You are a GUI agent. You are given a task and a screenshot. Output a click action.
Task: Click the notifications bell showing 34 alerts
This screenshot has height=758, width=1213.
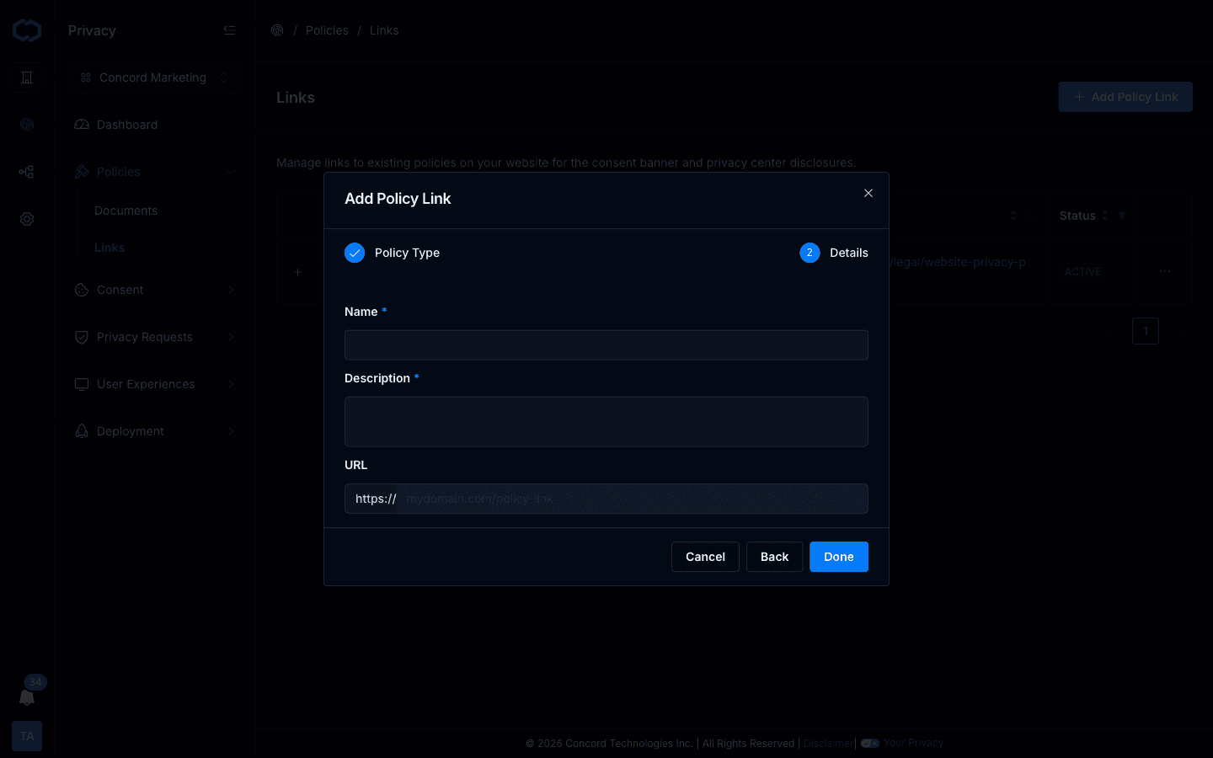click(27, 697)
